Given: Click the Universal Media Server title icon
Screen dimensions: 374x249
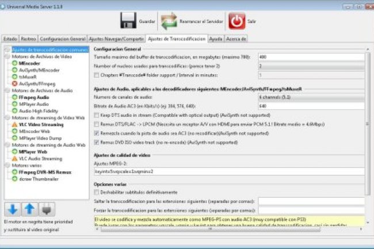Looking at the screenshot, I should tap(3, 6).
